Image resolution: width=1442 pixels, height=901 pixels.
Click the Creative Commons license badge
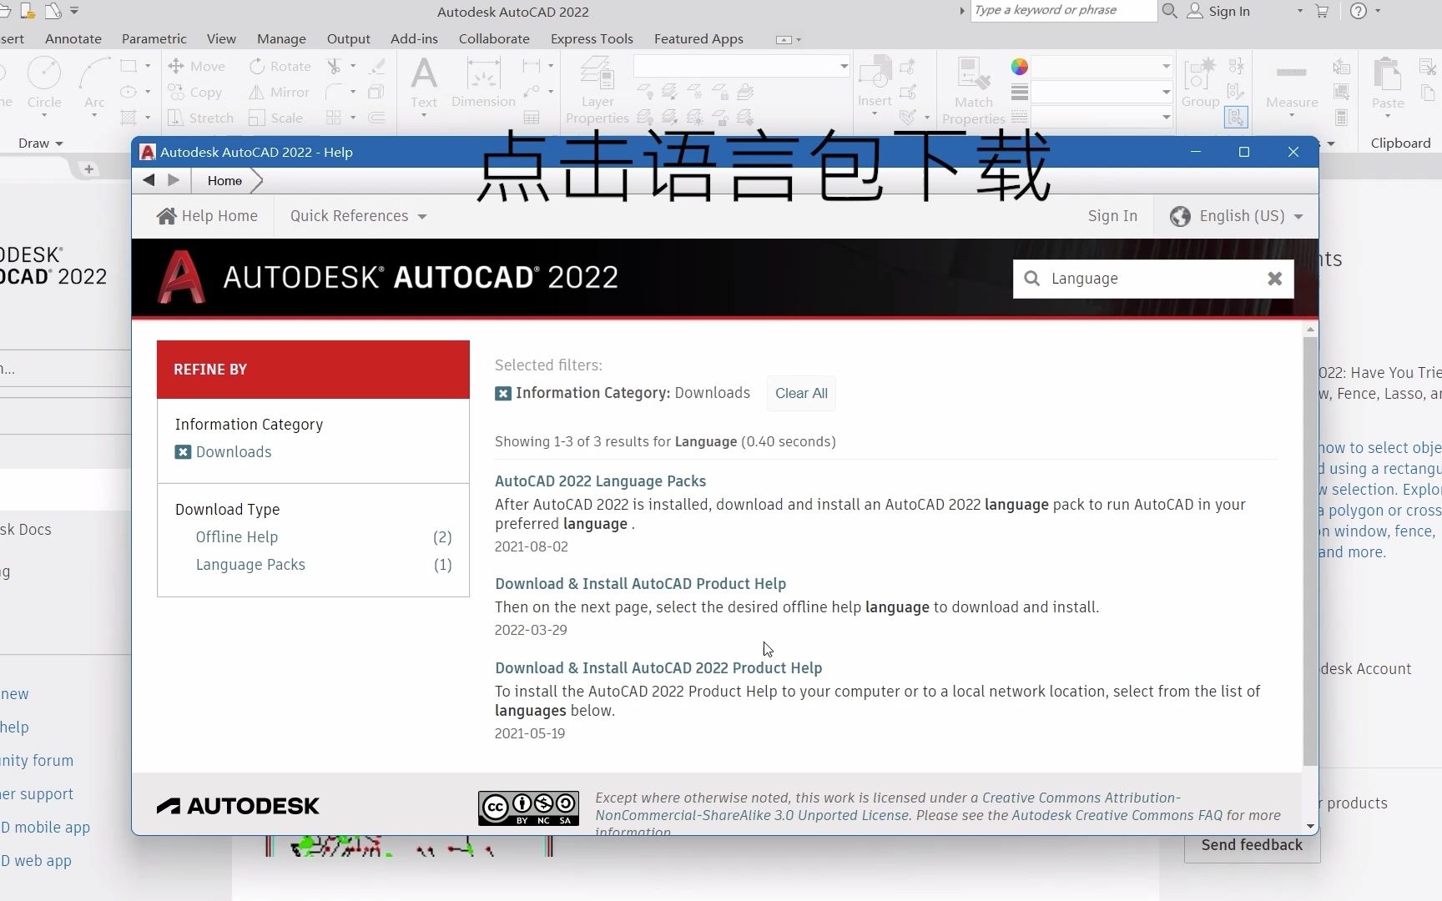point(528,808)
